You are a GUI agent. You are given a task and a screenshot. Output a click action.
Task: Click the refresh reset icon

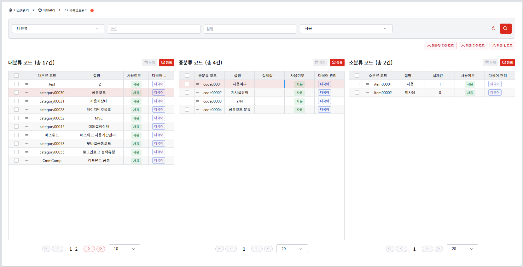click(x=493, y=29)
